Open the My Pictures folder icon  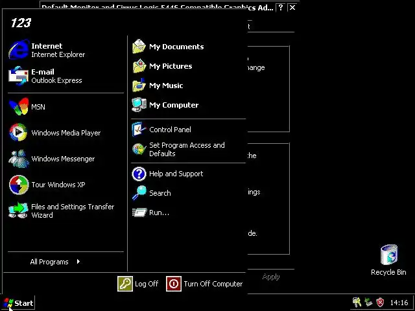[x=139, y=66]
